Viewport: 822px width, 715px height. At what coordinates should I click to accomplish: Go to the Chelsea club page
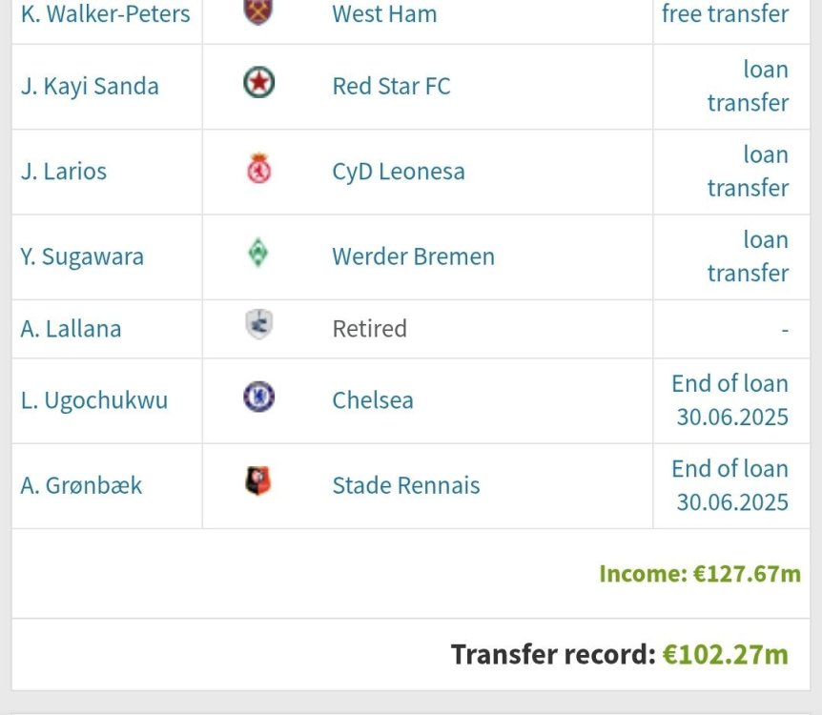pyautogui.click(x=373, y=399)
